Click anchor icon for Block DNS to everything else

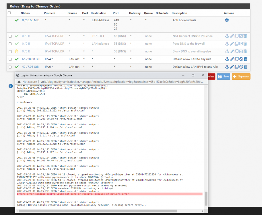click(227, 51)
